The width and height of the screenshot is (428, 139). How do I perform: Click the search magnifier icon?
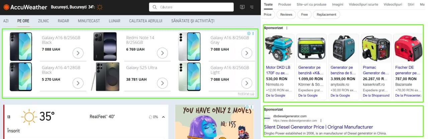pos(154,7)
